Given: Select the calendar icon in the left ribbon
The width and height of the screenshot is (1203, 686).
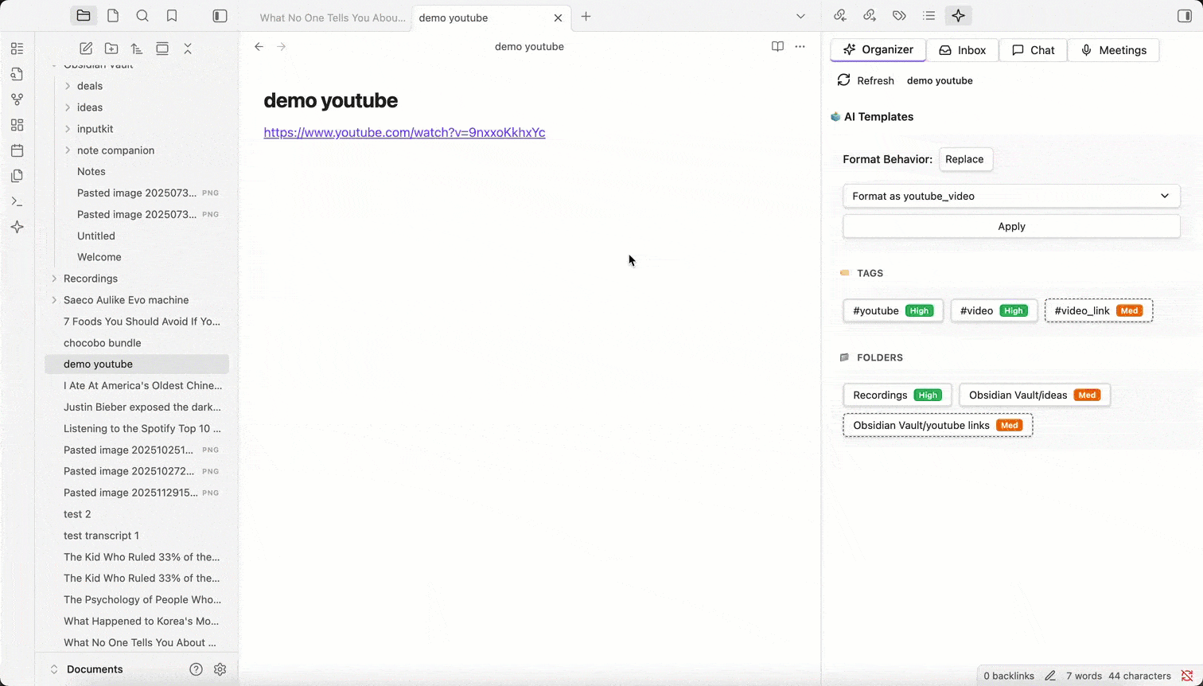Looking at the screenshot, I should click(x=17, y=150).
